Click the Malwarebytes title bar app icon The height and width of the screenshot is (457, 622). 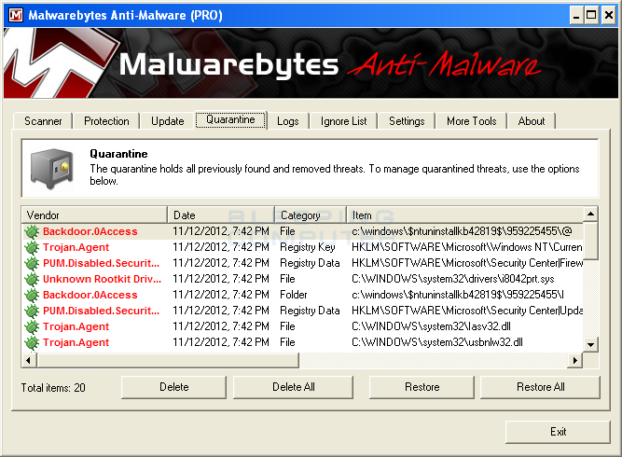[16, 15]
